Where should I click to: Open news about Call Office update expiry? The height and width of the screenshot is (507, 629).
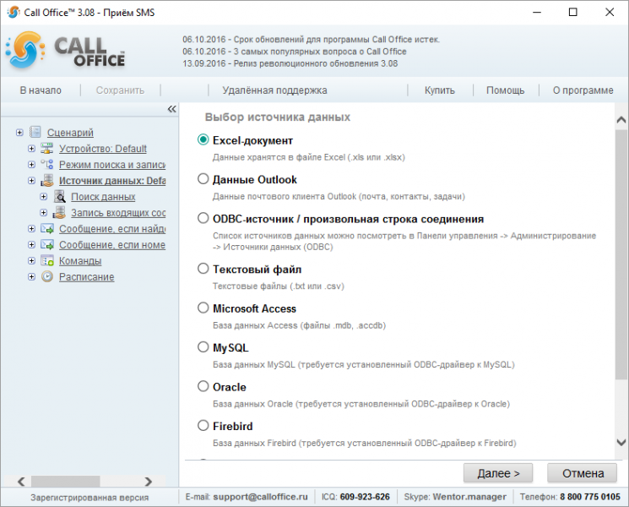pyautogui.click(x=312, y=40)
